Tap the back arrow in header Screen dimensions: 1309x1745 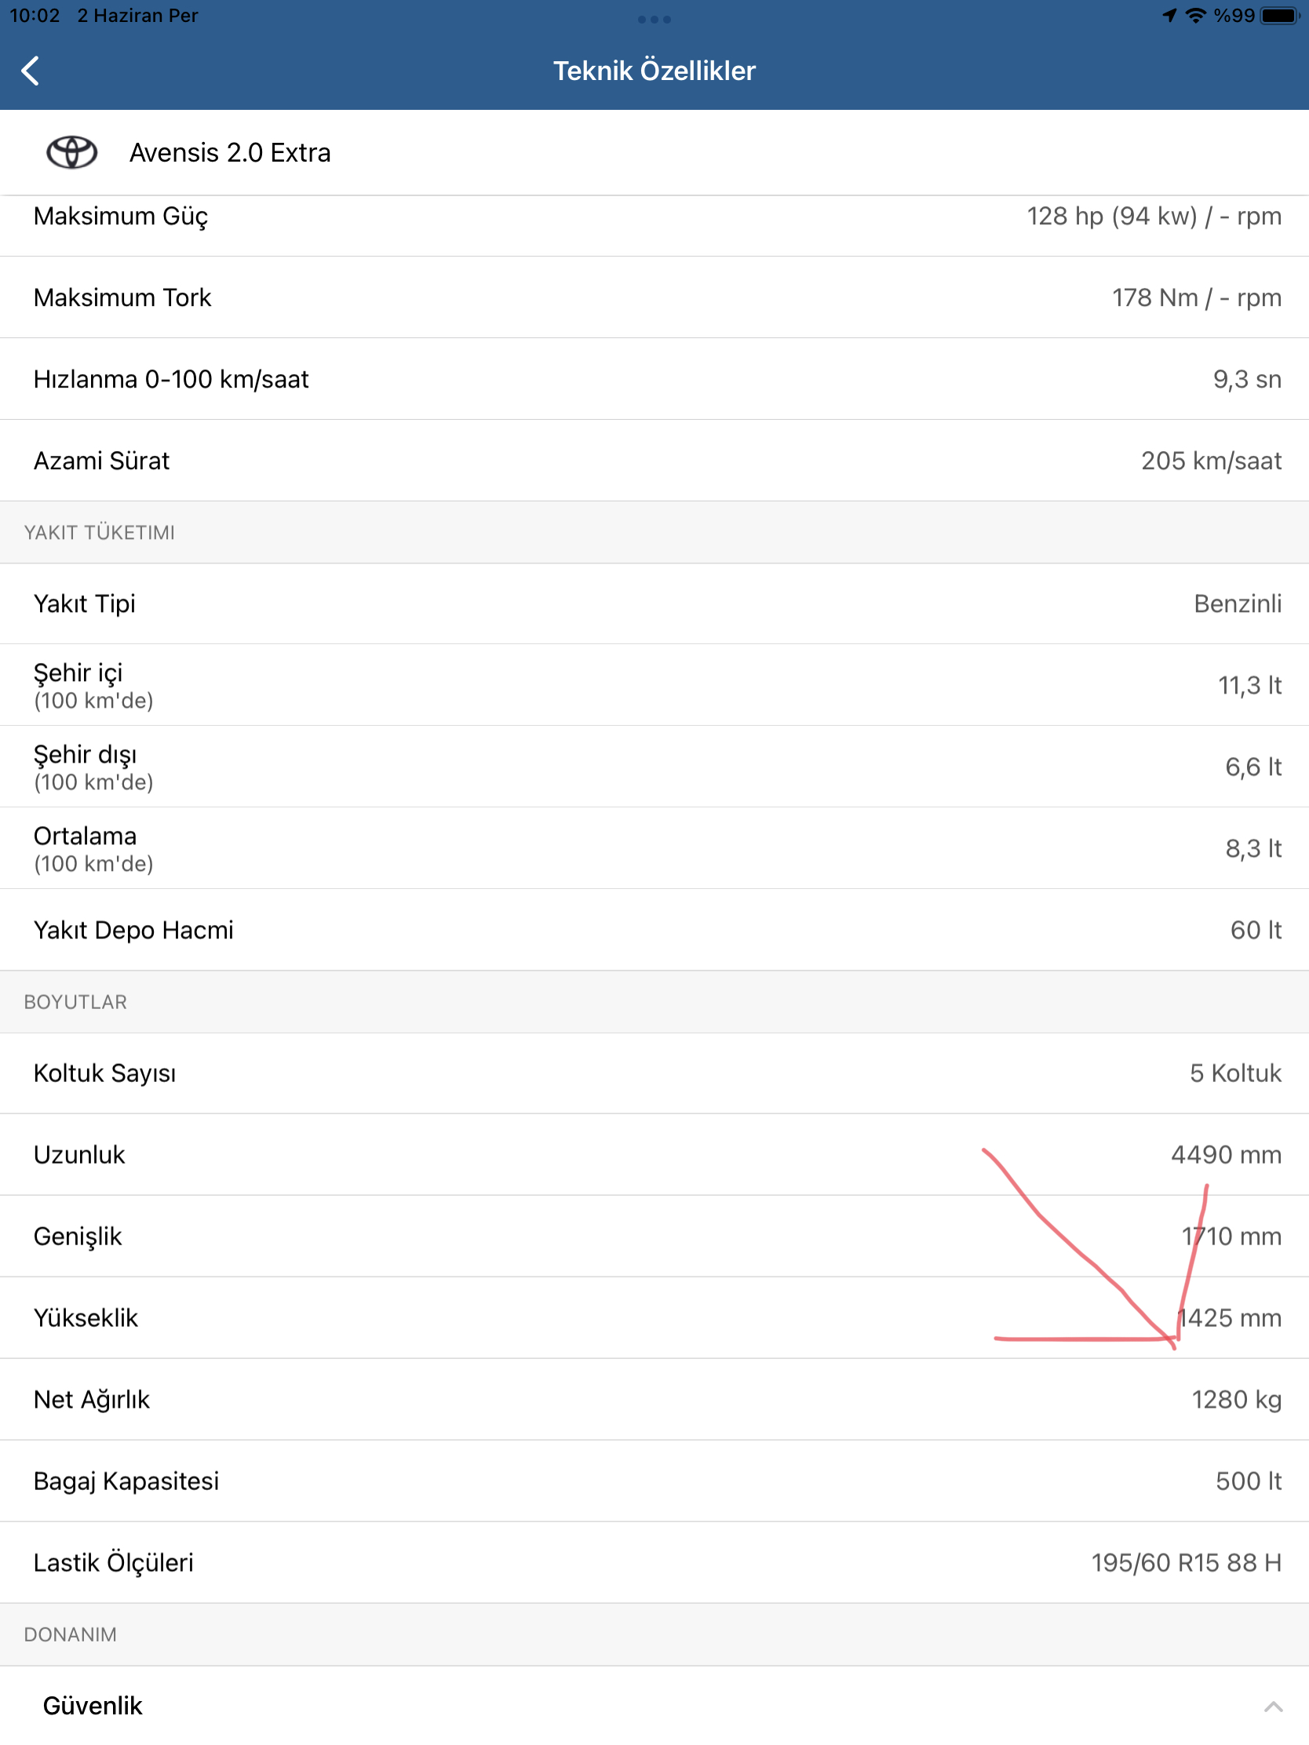30,71
